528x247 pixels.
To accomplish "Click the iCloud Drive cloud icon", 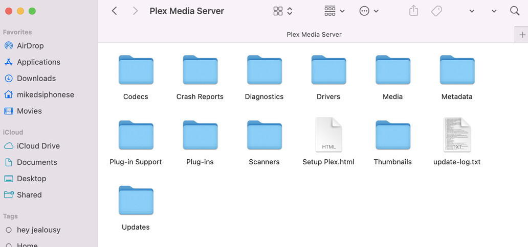I will (x=8, y=146).
